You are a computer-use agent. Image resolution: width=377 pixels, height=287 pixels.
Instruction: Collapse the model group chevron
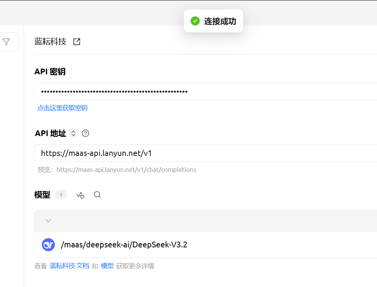coord(48,221)
